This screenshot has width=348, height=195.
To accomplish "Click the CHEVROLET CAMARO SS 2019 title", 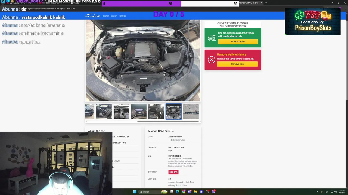I will pos(233,23).
